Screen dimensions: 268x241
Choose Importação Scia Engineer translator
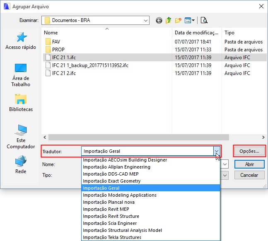[x=151, y=223]
